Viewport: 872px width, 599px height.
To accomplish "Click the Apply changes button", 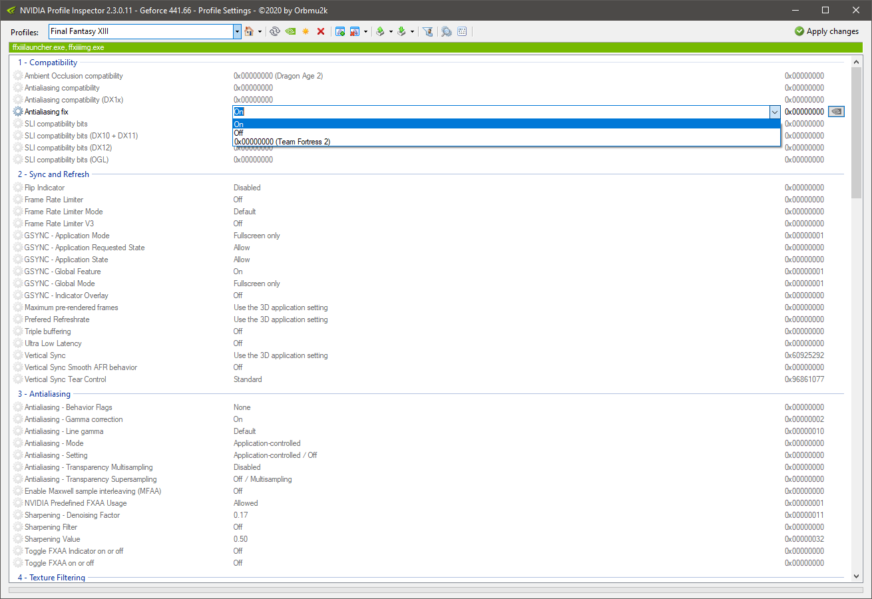I will coord(827,31).
